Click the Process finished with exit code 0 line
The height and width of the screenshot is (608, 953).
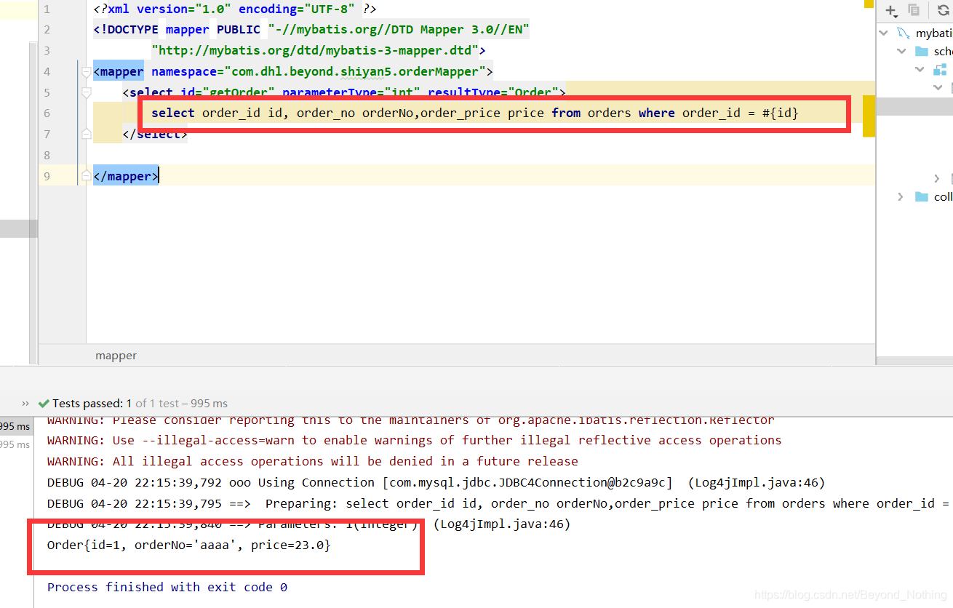167,587
